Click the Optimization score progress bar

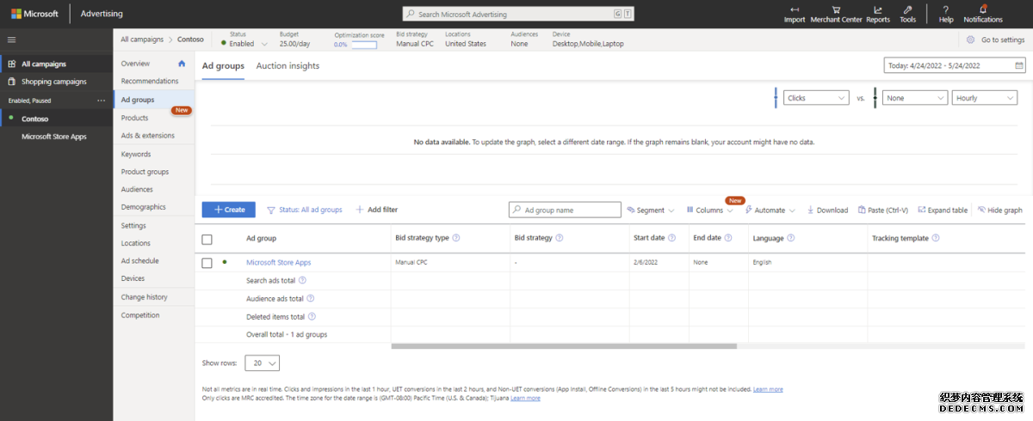point(364,45)
